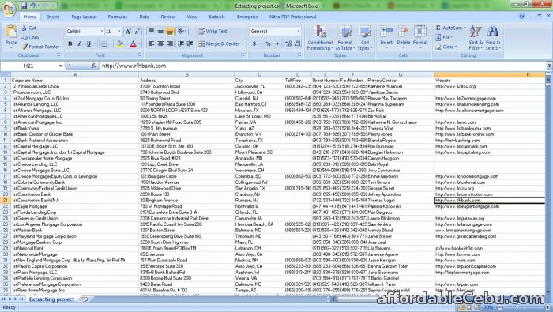553x312 pixels.
Task: Toggle Merge & Center
Action: 220,43
